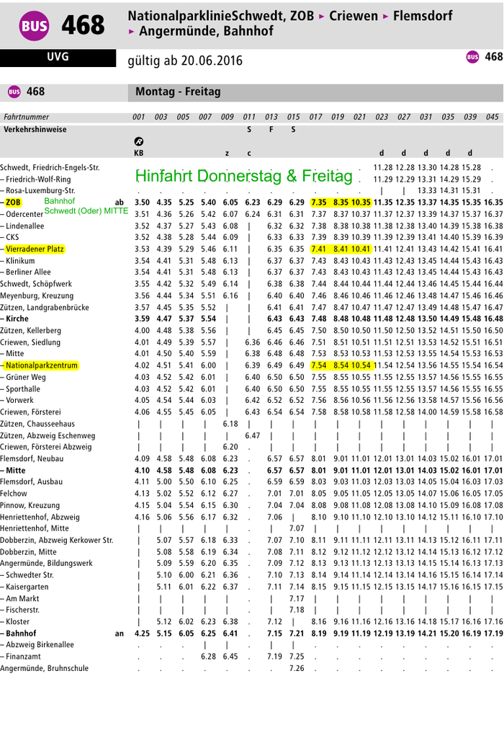Select the Fahrtnummer row label
Screen dimensions: 504x738
tap(27, 117)
